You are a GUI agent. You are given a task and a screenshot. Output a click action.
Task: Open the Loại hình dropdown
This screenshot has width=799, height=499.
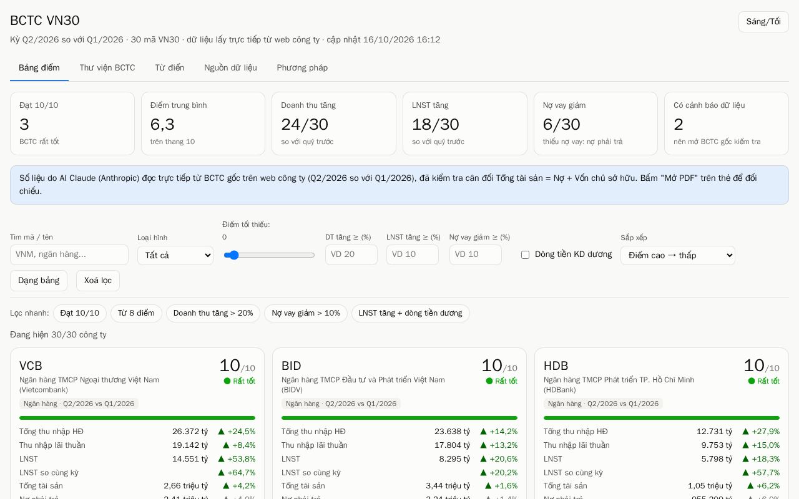click(175, 255)
